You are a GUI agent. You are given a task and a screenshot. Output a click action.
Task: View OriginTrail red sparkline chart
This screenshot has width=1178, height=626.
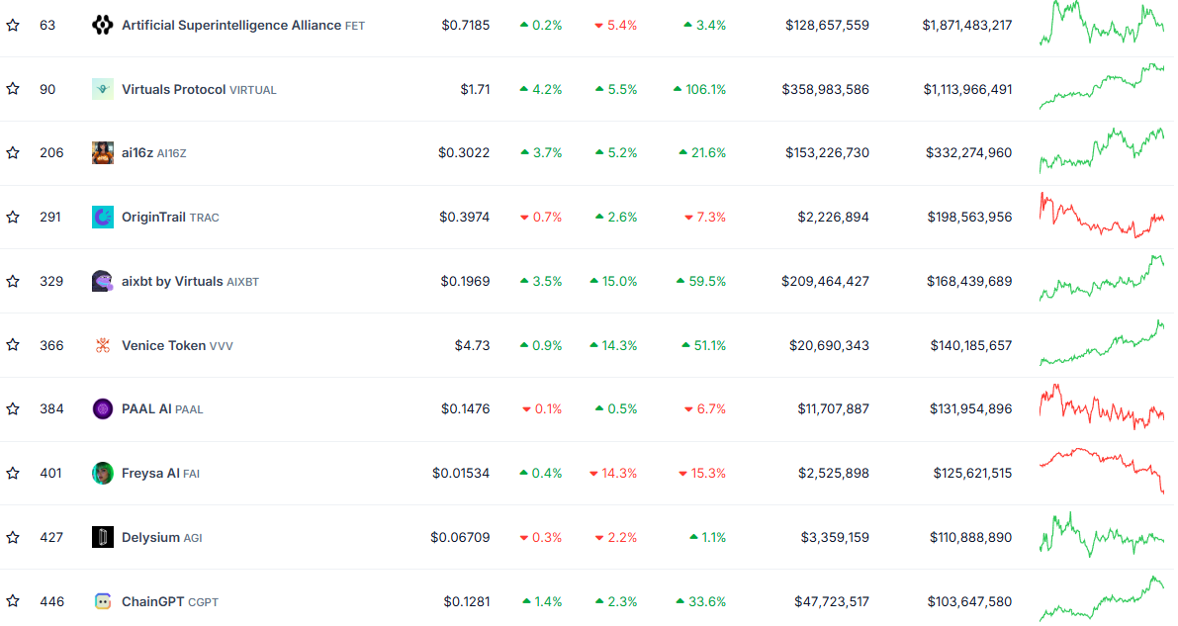click(x=1102, y=216)
